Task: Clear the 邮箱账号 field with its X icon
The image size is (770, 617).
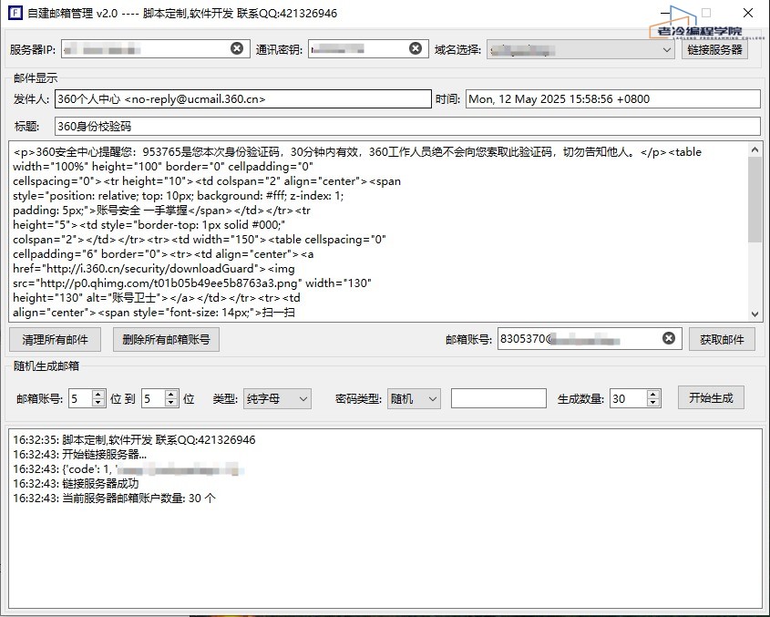Action: [x=668, y=338]
